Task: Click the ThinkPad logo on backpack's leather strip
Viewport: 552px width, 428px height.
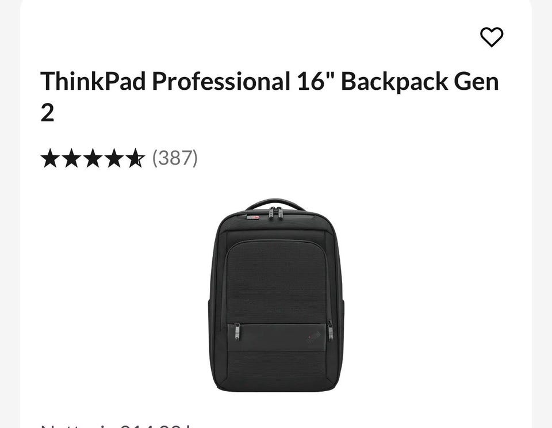Action: pos(313,338)
